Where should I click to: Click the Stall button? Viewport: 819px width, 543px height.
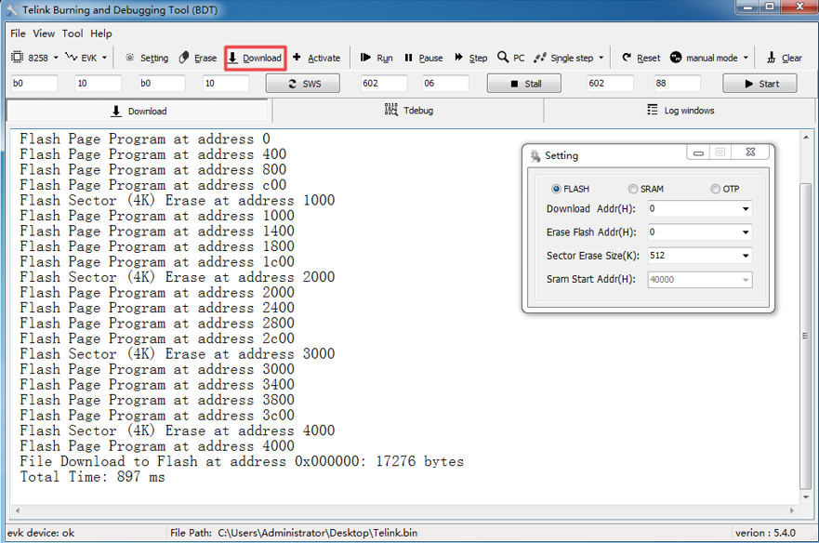524,84
